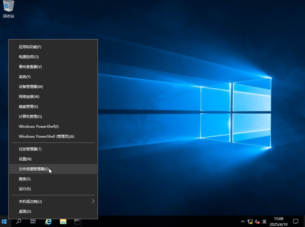This screenshot has height=227, width=305.
Task: Select 文件资源管理器(E) from the menu
Action: [34, 169]
